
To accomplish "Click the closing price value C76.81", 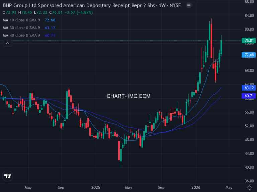I will point(56,12).
